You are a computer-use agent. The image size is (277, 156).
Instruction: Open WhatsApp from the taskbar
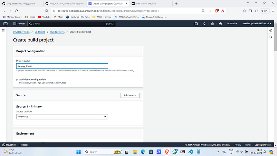(x=175, y=152)
